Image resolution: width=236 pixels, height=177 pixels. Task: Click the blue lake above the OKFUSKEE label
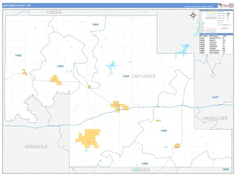(111, 68)
